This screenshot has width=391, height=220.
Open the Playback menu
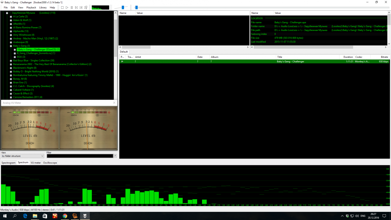(x=31, y=8)
